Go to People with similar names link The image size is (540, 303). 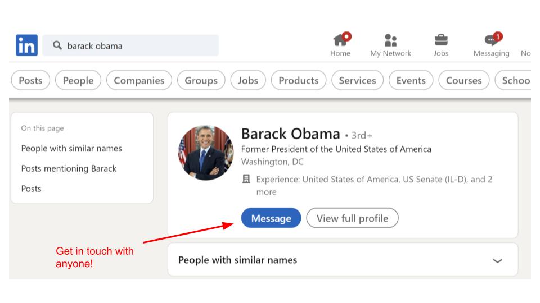pos(71,148)
